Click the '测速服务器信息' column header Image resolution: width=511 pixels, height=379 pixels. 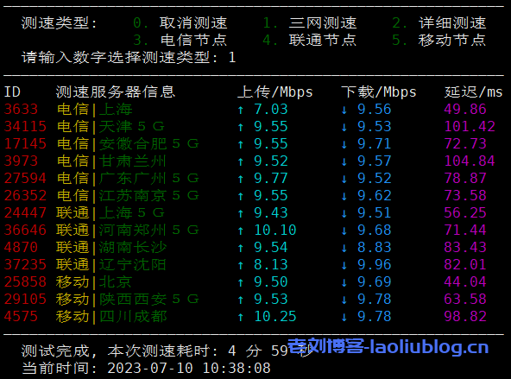click(116, 92)
